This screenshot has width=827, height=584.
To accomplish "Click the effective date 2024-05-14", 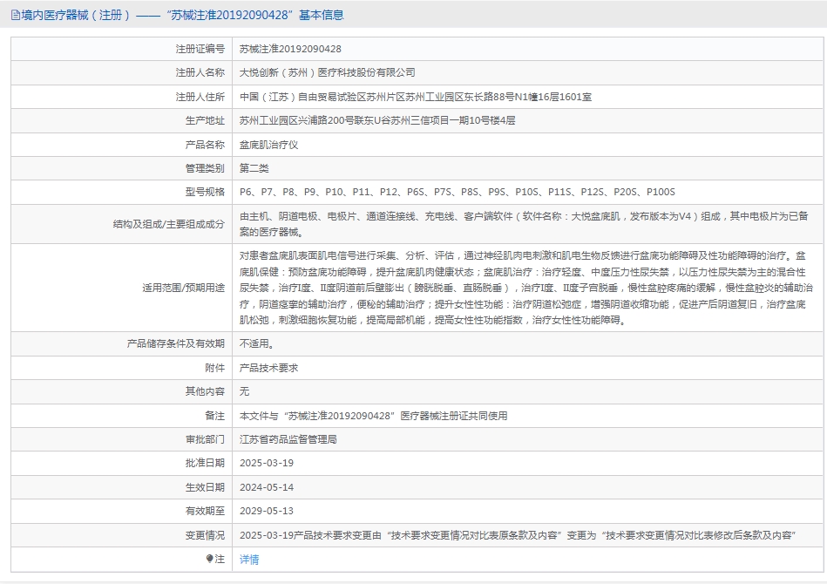I will coord(267,487).
